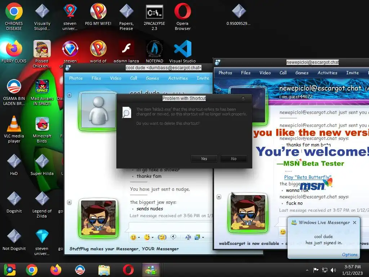Launch VLC media player from the desktop
Image resolution: width=369 pixels, height=277 pixels.
point(14,129)
